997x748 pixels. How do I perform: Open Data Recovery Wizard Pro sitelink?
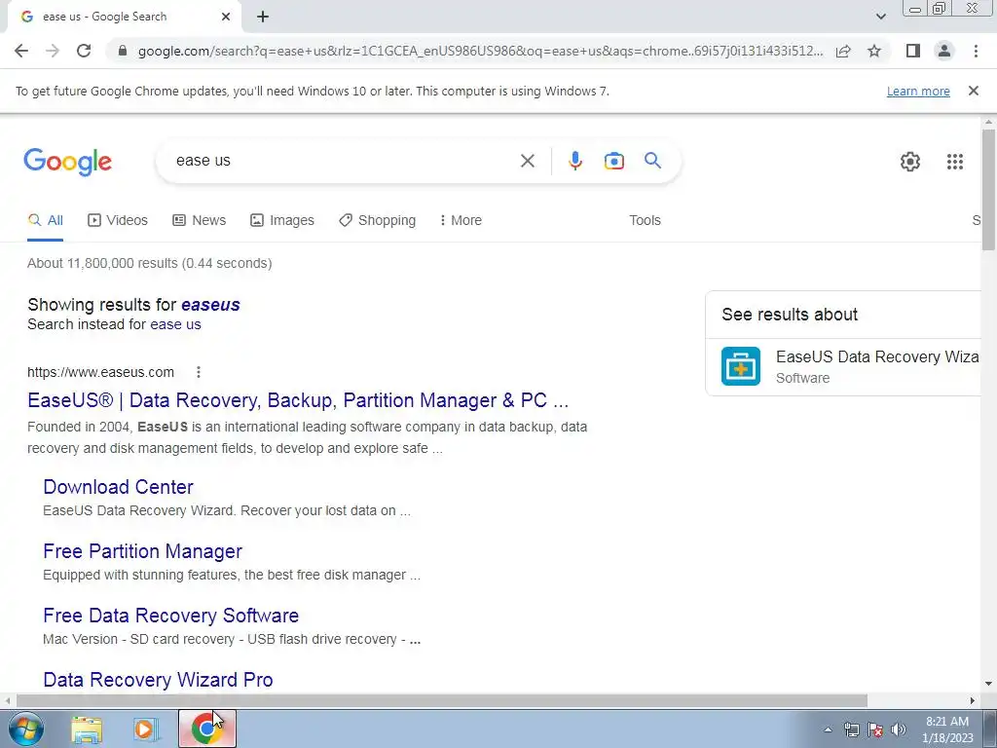[x=158, y=680]
